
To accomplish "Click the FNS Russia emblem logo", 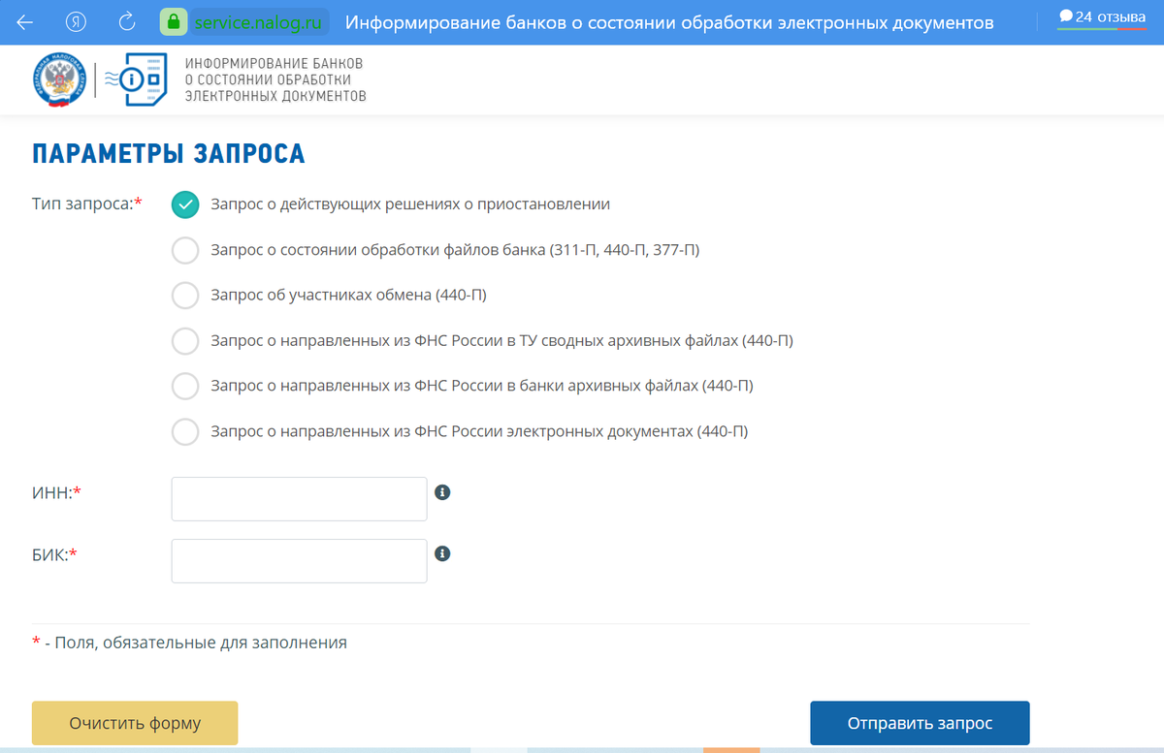I will [57, 78].
